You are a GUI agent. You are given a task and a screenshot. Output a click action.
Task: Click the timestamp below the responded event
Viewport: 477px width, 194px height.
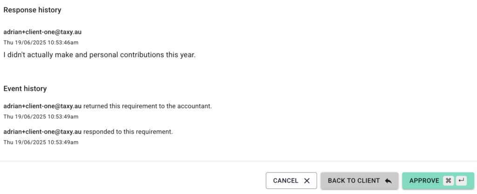pyautogui.click(x=41, y=142)
